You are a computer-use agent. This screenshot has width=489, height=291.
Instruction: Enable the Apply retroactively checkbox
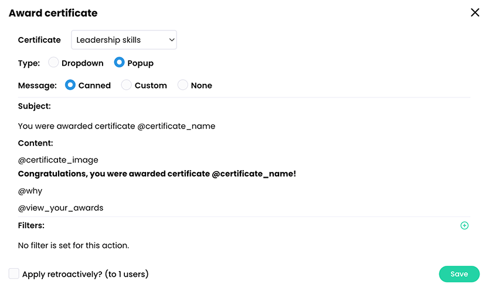[x=14, y=273]
